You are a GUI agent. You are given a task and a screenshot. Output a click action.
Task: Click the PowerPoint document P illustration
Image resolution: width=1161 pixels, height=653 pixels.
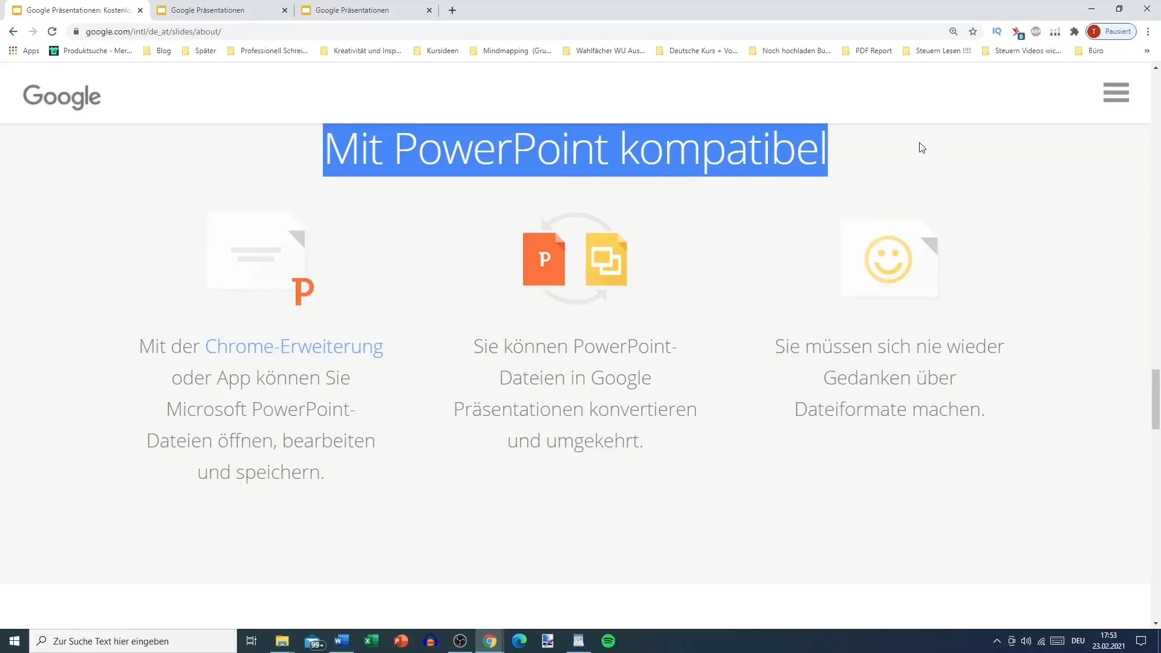tap(261, 259)
